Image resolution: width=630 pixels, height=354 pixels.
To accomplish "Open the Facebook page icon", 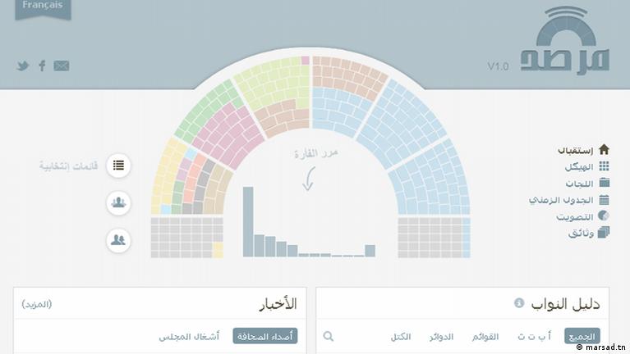I will tap(42, 66).
